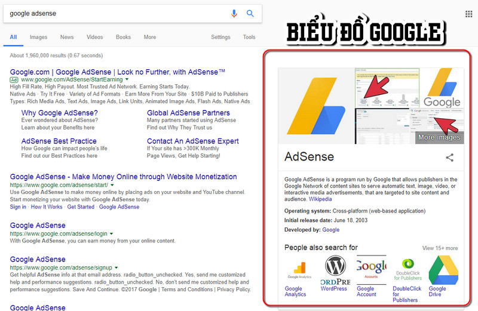The image size is (478, 311).
Task: Open the Why Google AdSense? sitelink
Action: (x=59, y=113)
